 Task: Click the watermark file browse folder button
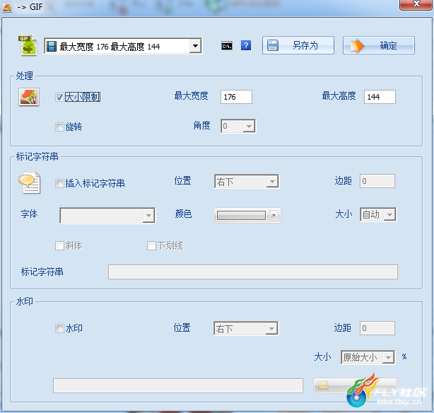tap(355, 385)
